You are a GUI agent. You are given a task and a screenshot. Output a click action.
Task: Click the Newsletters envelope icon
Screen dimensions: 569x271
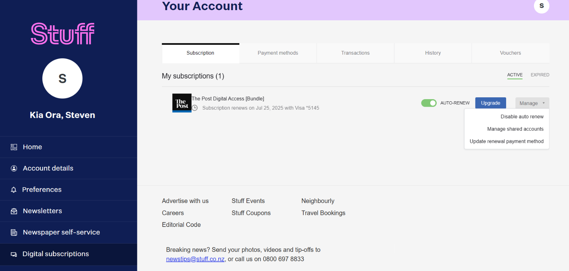(14, 211)
